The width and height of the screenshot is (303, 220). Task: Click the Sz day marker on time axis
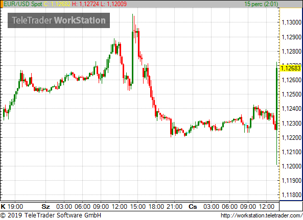(x=46, y=207)
